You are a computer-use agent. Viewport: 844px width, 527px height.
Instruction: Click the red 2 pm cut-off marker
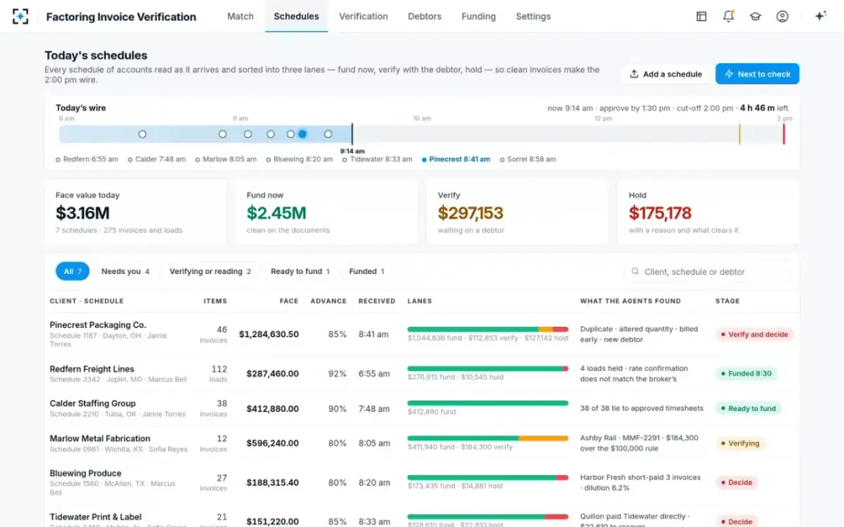(784, 134)
